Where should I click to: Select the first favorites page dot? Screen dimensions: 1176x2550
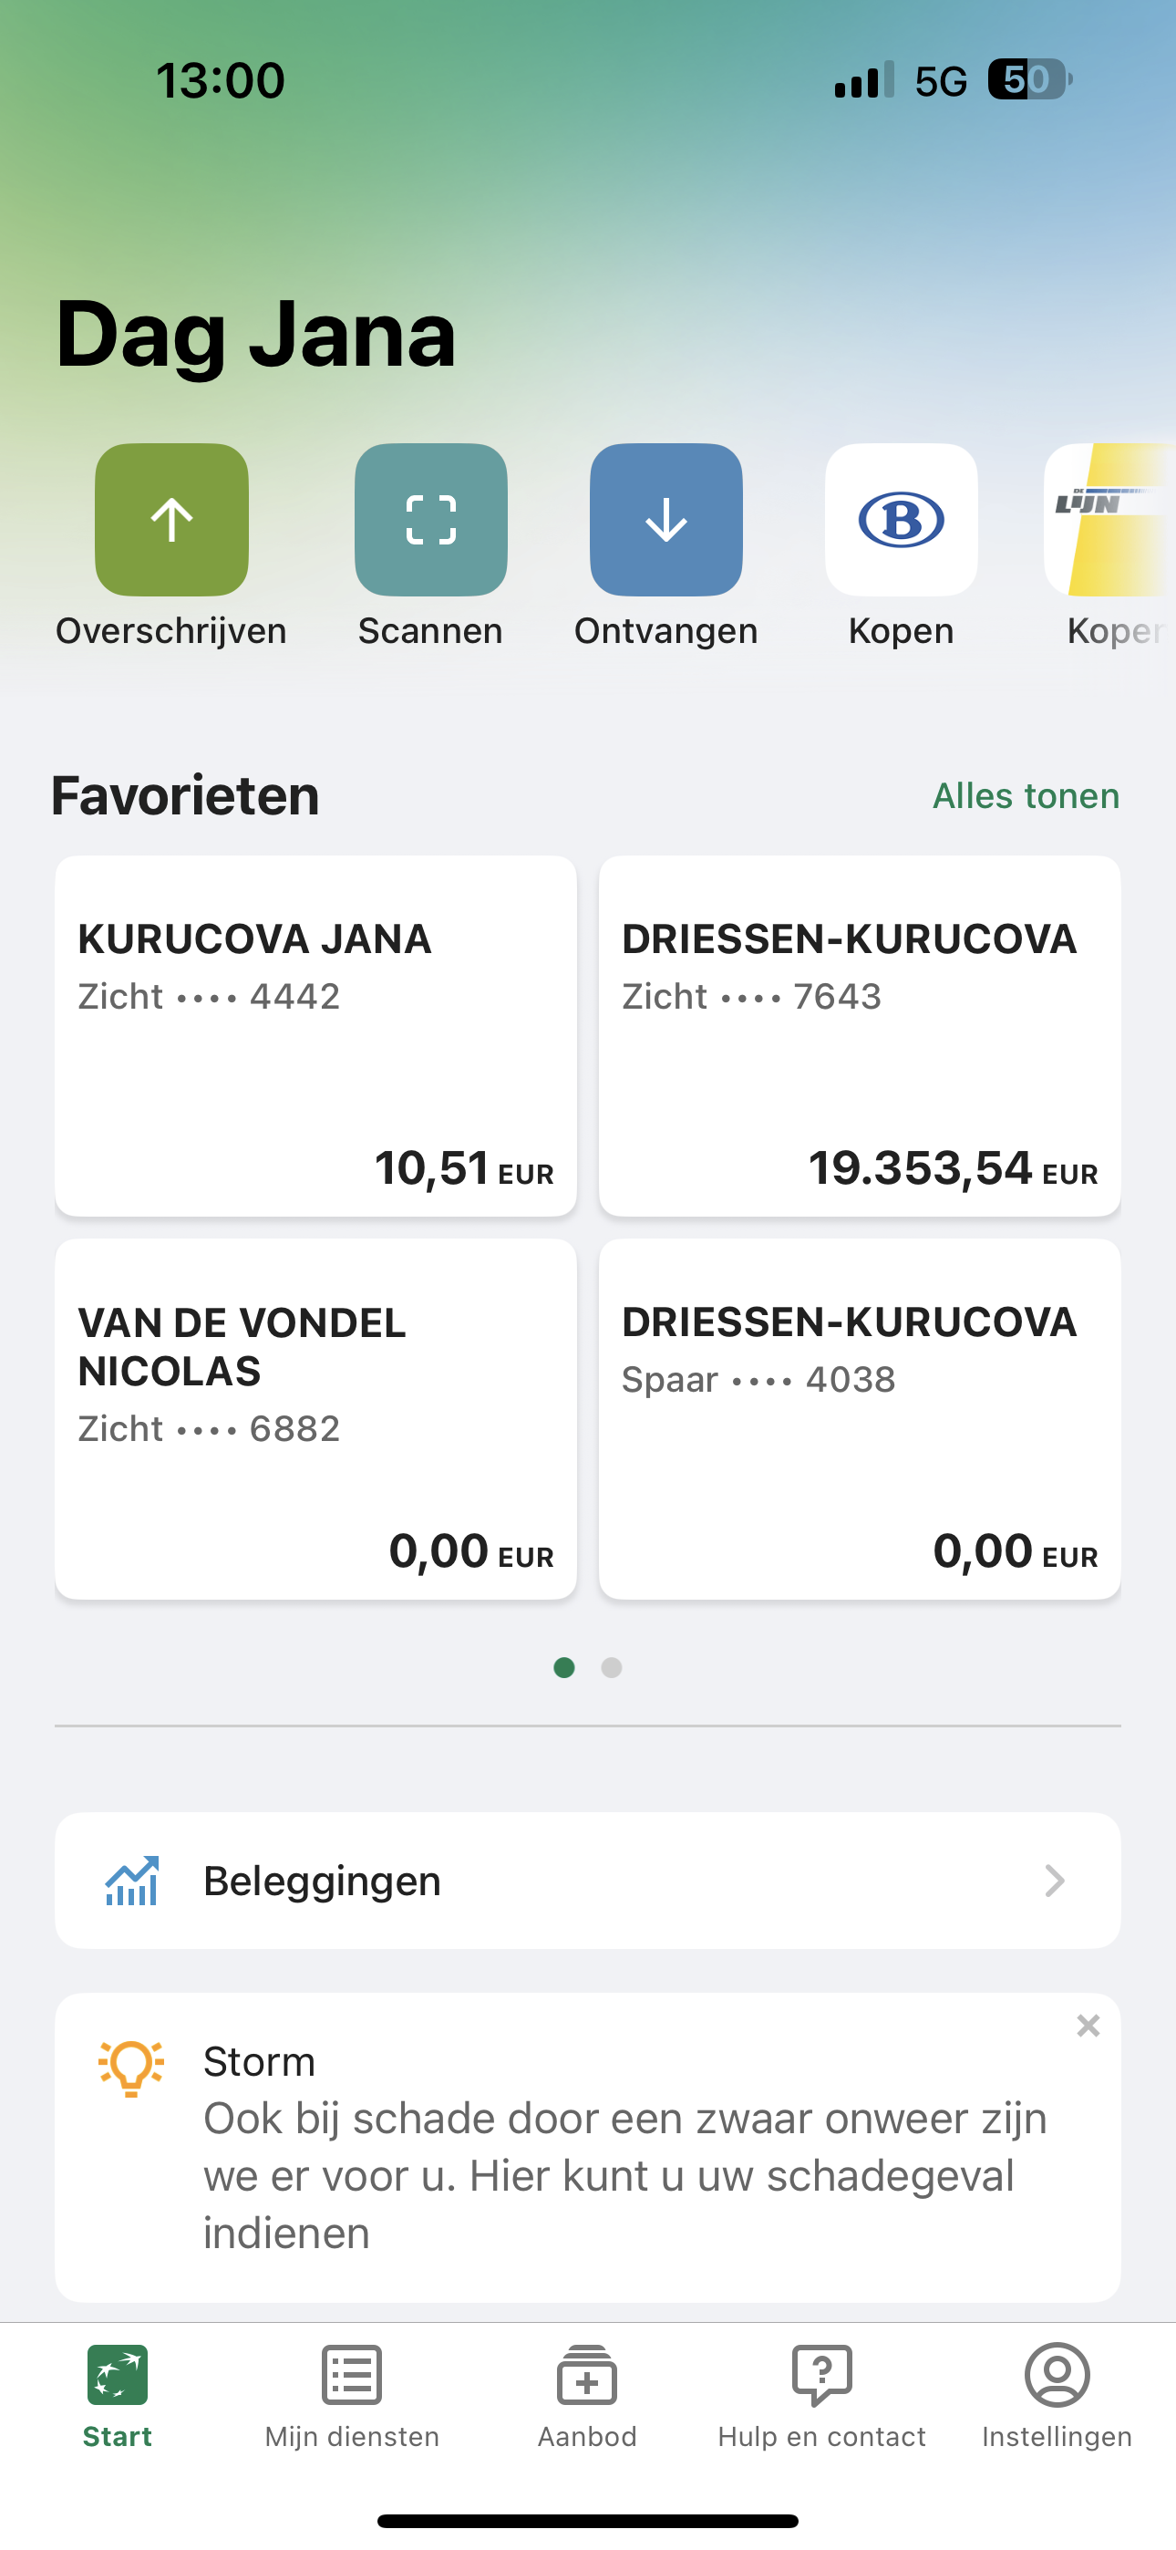pos(564,1668)
